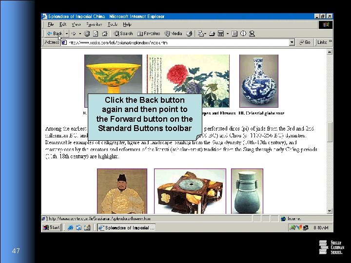Open the View menu
351x263 pixels.
click(x=76, y=24)
